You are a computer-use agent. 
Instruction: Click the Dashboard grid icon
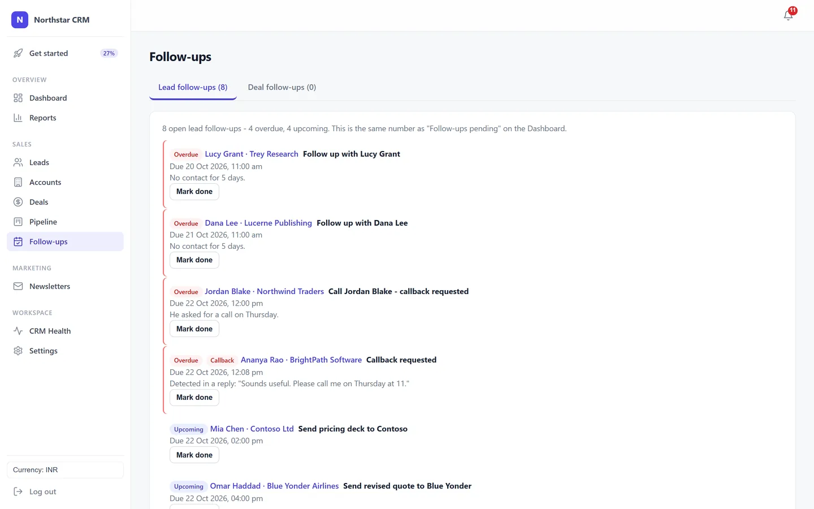[x=18, y=98]
